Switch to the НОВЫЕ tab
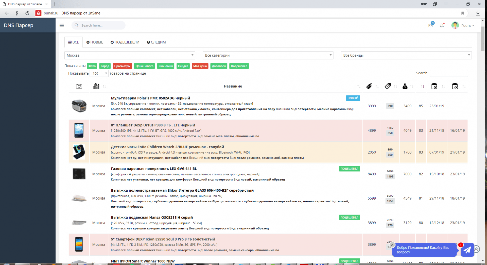The image size is (487, 265). pos(95,42)
